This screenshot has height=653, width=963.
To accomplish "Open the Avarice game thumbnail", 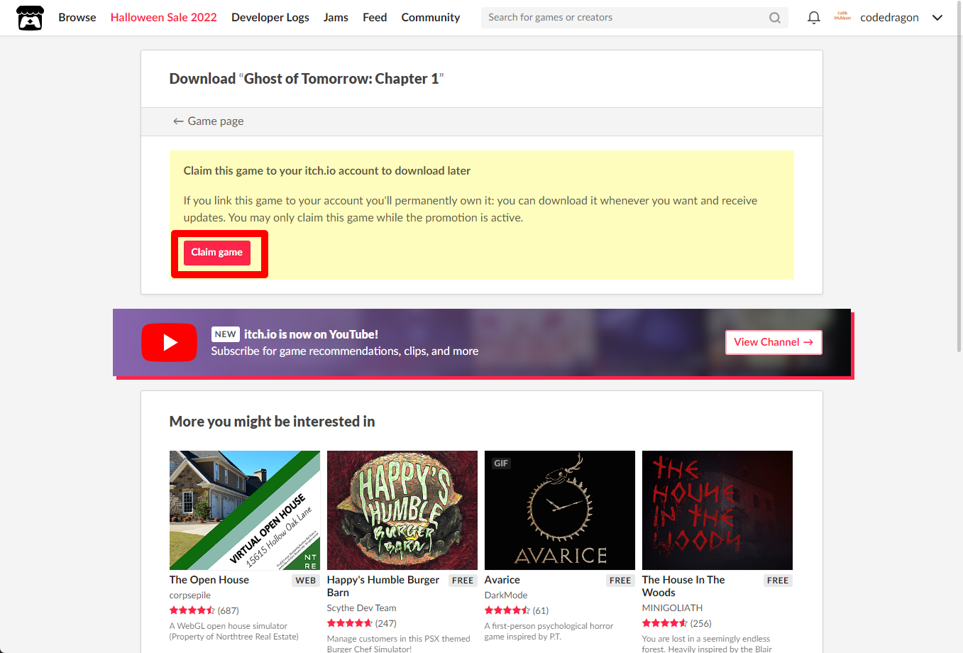I will click(560, 510).
